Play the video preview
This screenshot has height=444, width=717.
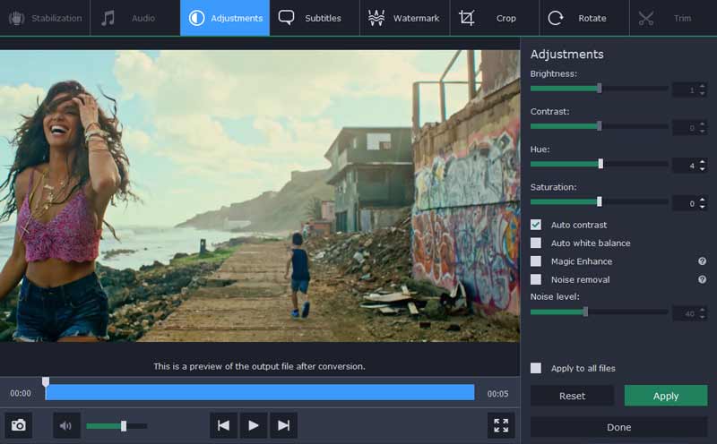pos(254,425)
